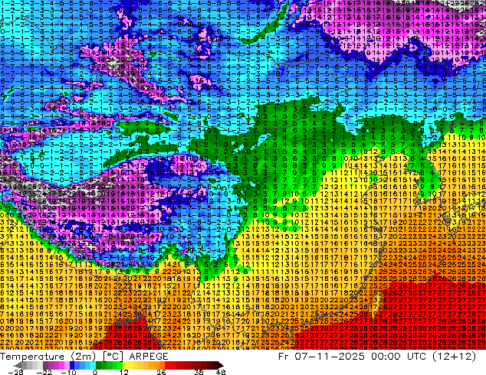Click the "Fr 07-11-2025" date text

pos(321,357)
